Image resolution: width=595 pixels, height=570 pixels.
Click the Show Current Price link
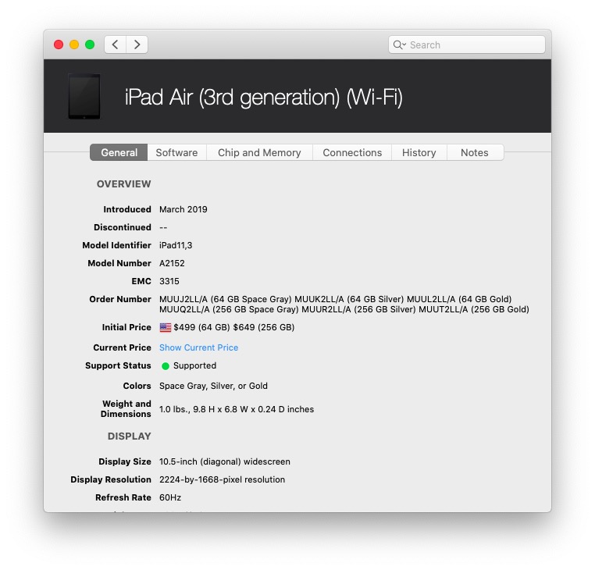pos(199,347)
